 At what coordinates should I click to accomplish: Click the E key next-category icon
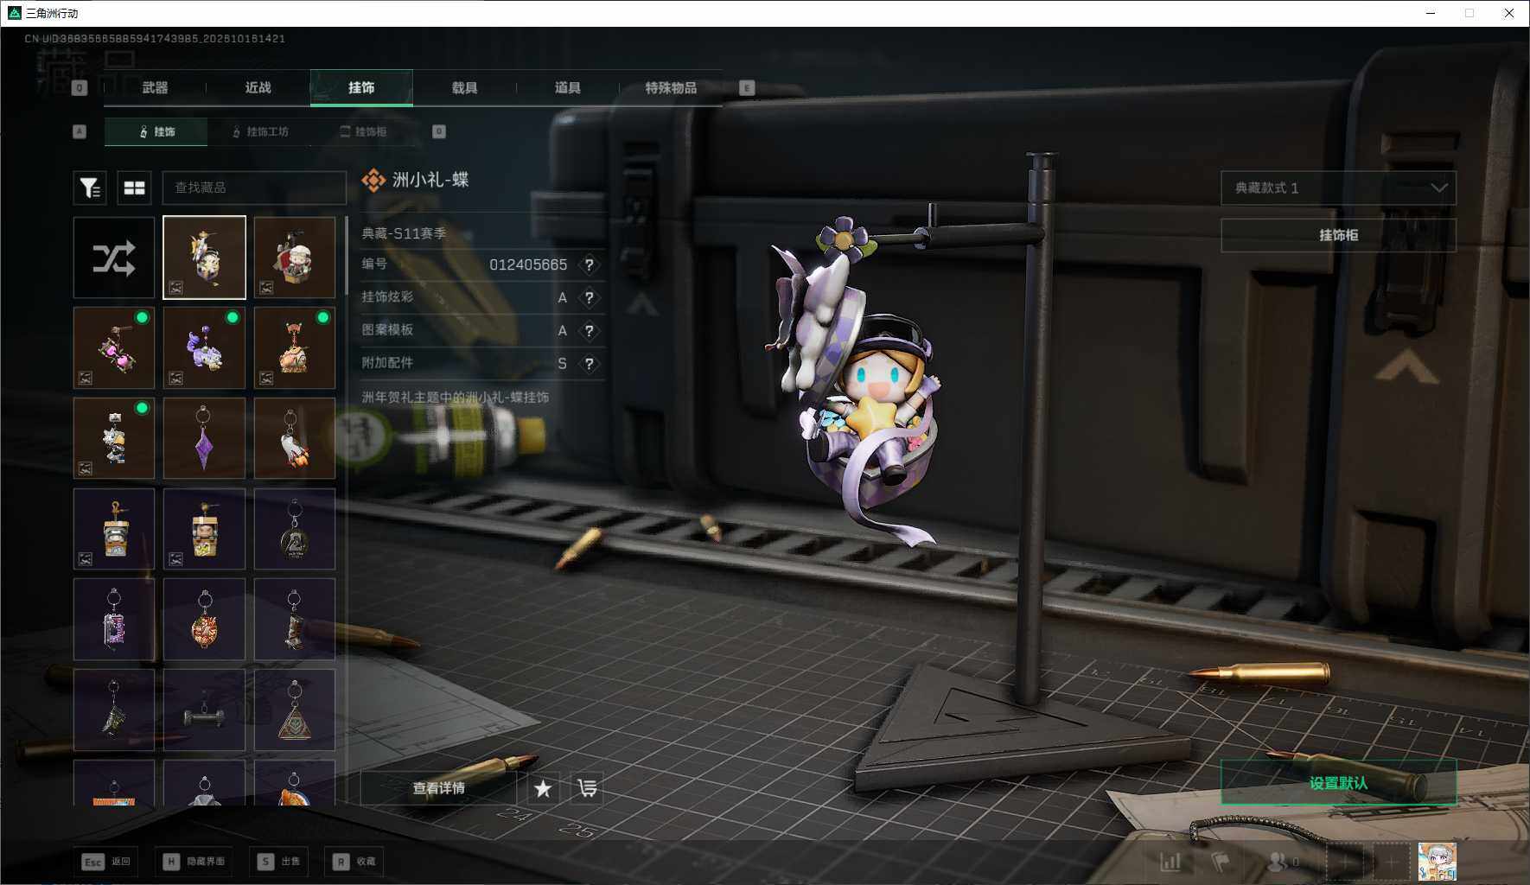[x=747, y=87]
